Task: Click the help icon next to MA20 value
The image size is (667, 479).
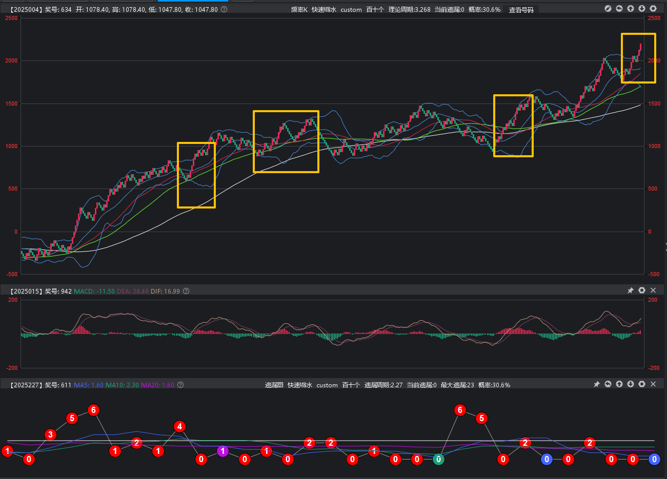Action: 180,385
